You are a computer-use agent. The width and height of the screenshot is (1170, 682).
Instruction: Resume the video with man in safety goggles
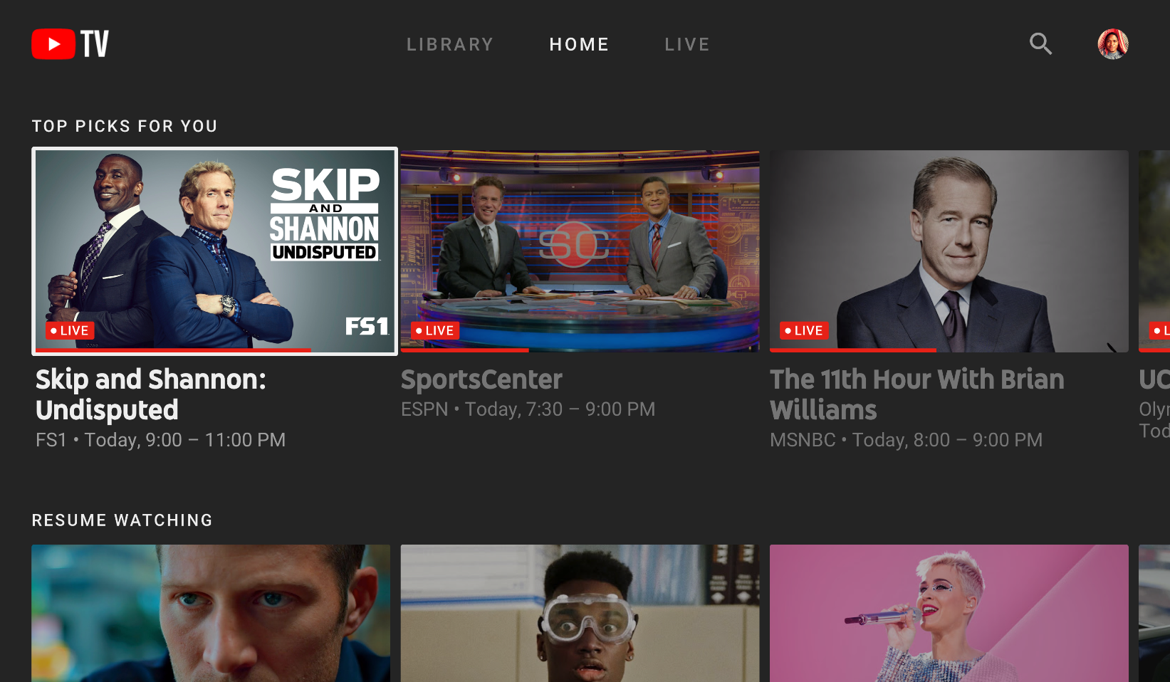coord(580,613)
